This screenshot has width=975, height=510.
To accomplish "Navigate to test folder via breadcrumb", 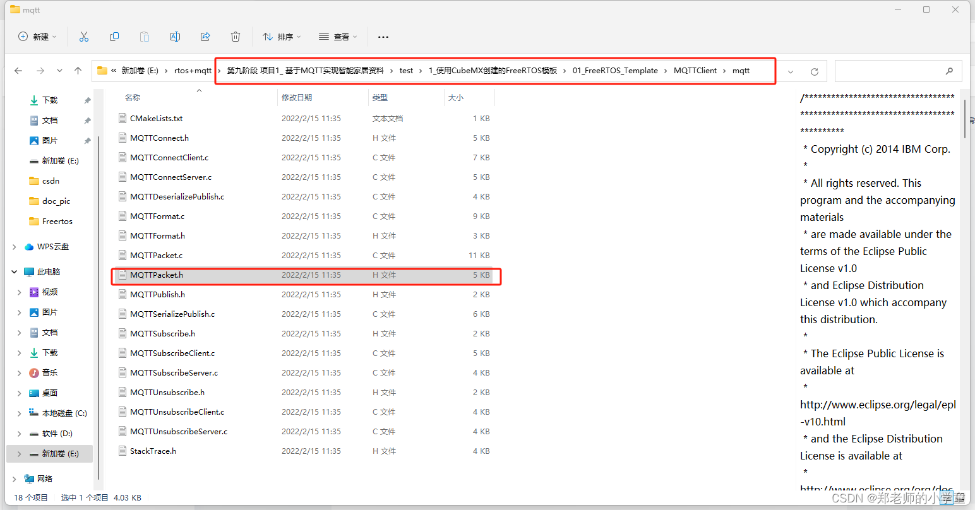I will click(406, 70).
